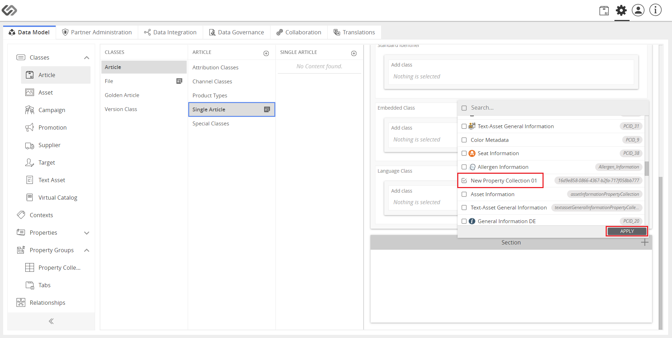Open Property Collections in sidebar
Image resolution: width=672 pixels, height=338 pixels.
56,268
